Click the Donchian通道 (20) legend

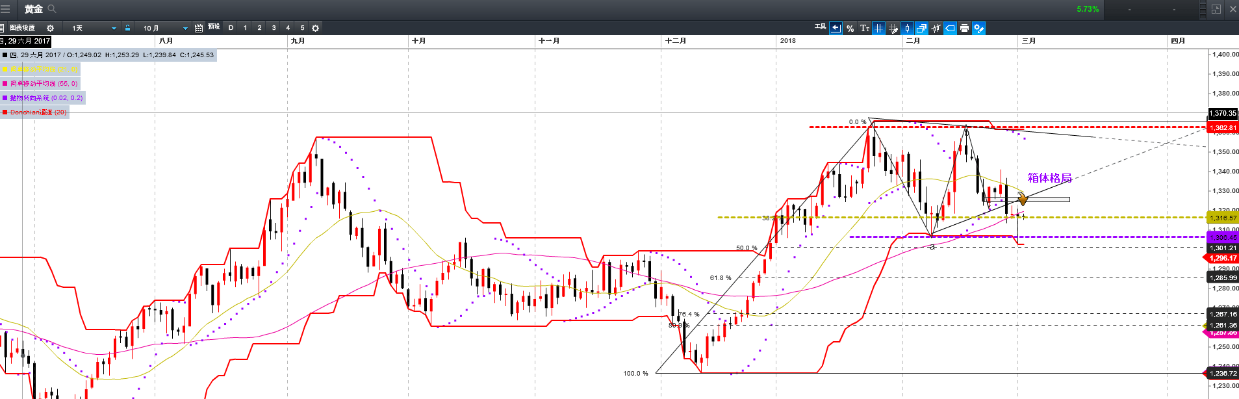(x=38, y=112)
